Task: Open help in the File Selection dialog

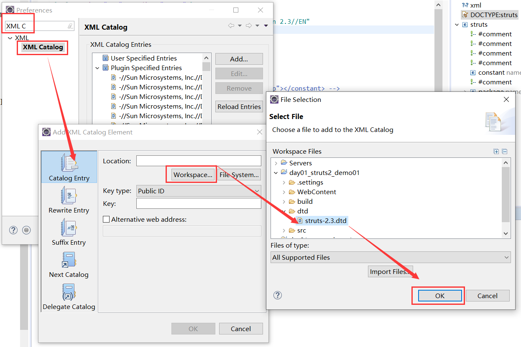Action: (278, 295)
